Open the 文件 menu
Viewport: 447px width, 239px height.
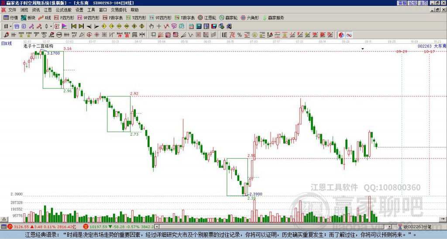pos(12,10)
